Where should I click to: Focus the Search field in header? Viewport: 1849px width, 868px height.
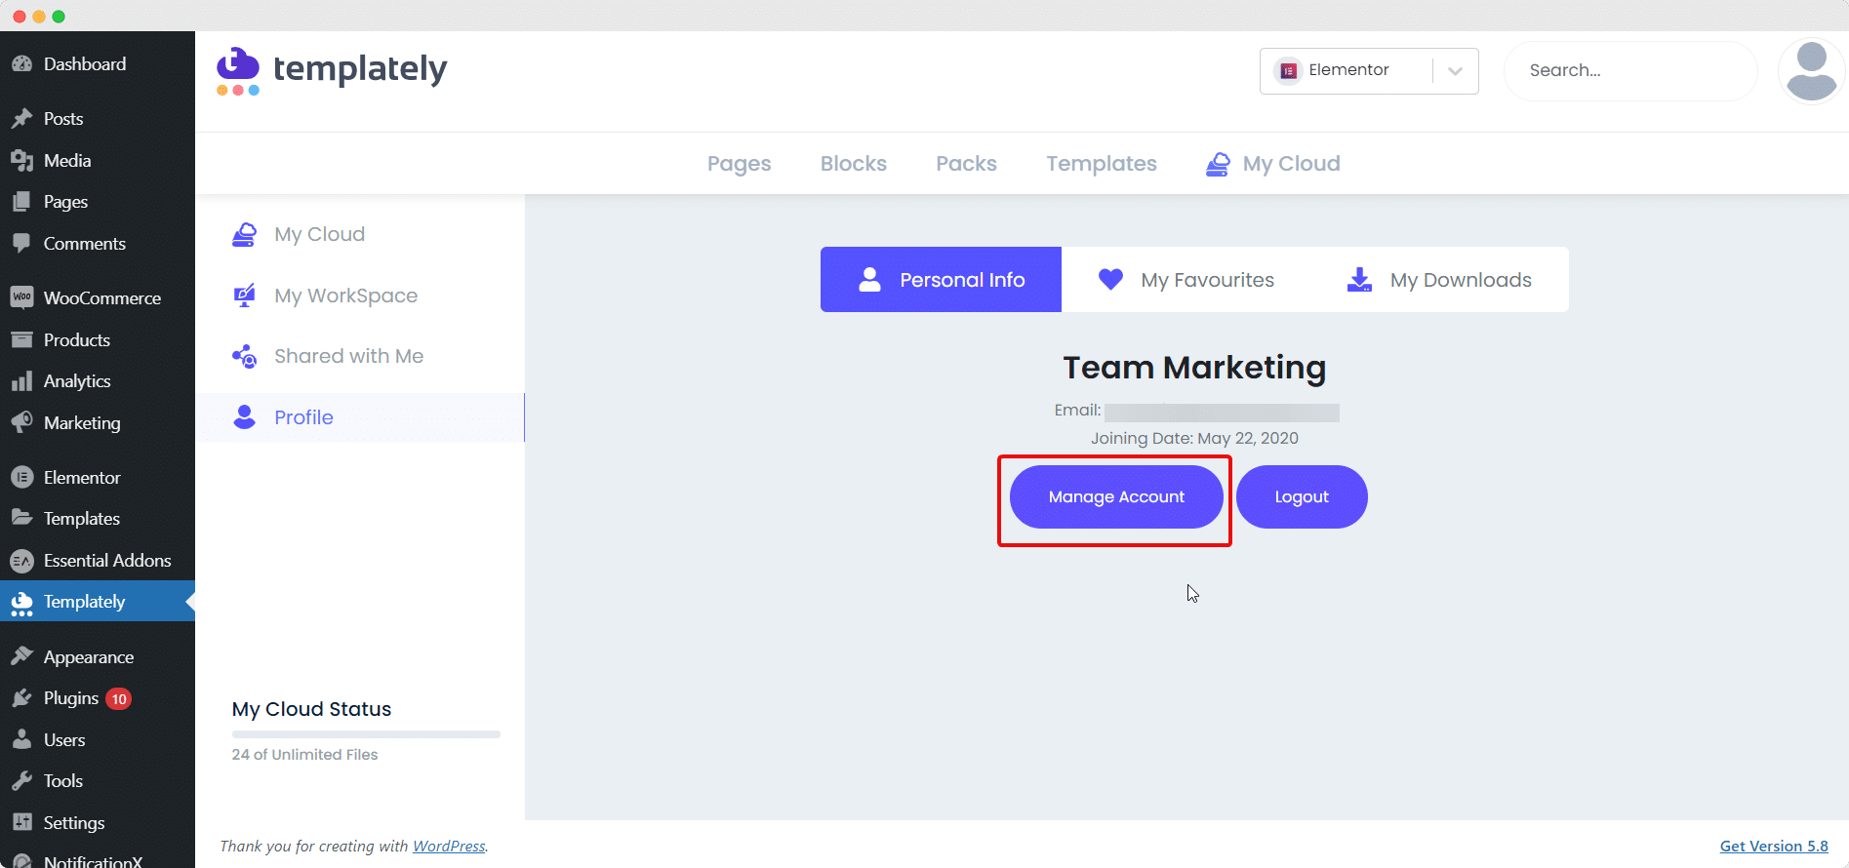point(1630,71)
